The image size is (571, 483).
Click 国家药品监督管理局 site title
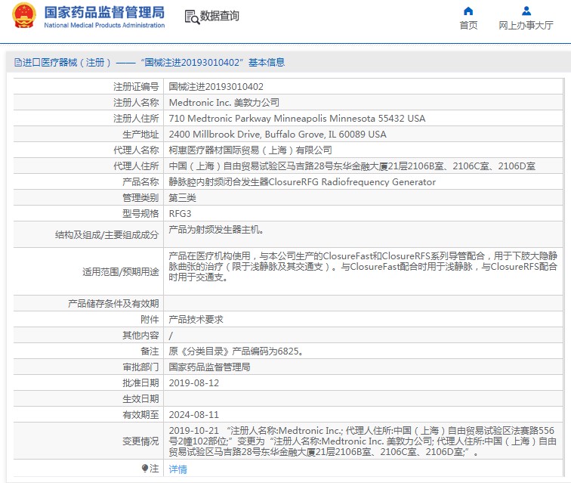click(104, 12)
